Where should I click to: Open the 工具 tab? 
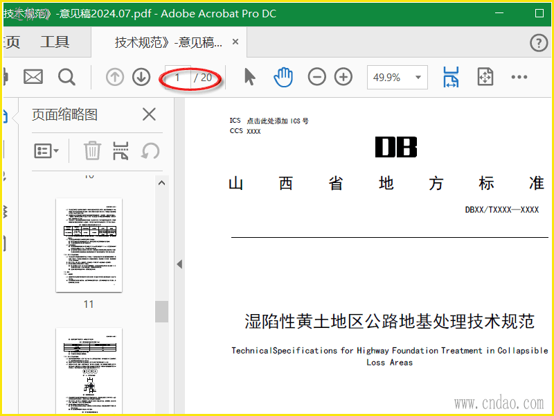pos(55,42)
